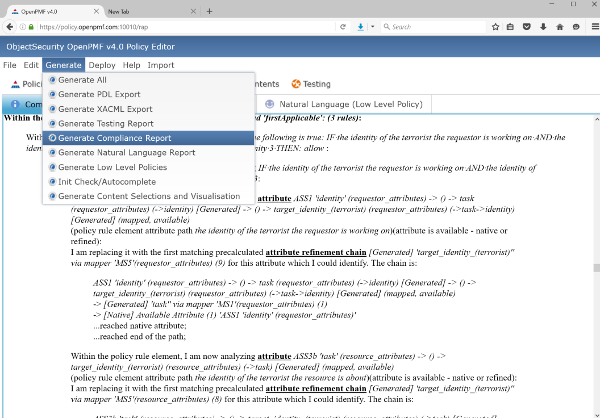Run Init Check/Autocomplete

click(x=148, y=182)
